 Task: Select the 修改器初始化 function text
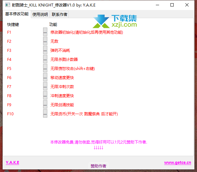tap(87, 32)
